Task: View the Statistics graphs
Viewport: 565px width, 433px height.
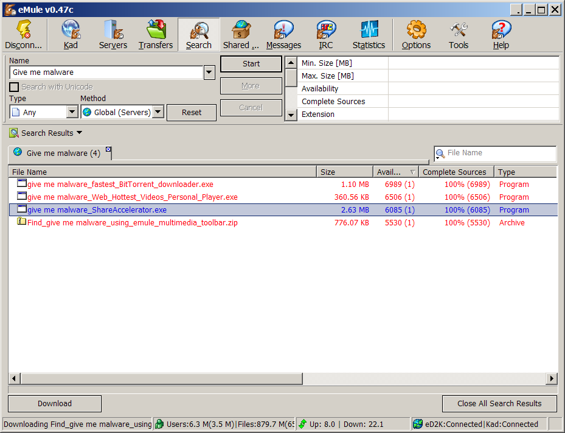Action: coord(369,35)
